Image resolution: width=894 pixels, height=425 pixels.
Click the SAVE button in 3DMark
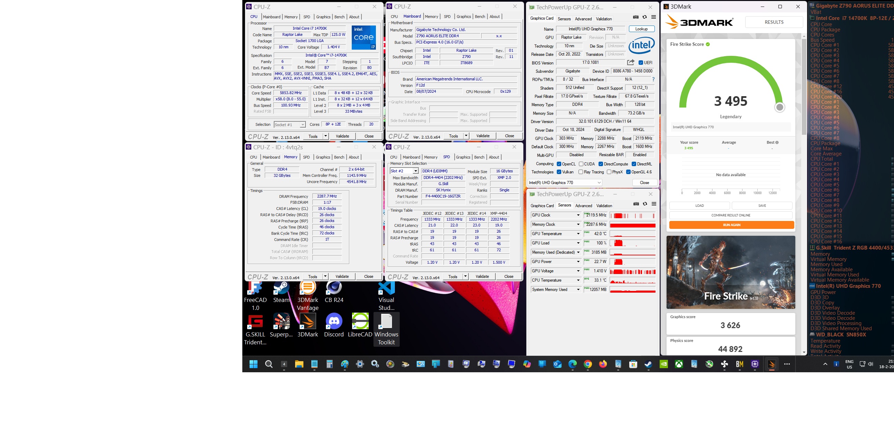coord(762,205)
